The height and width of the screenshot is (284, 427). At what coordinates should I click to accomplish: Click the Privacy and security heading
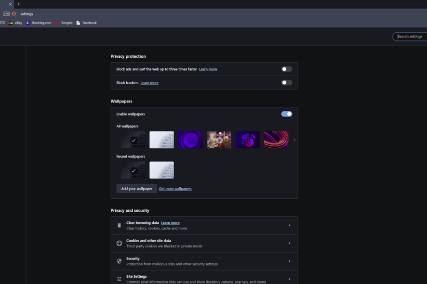(x=130, y=210)
